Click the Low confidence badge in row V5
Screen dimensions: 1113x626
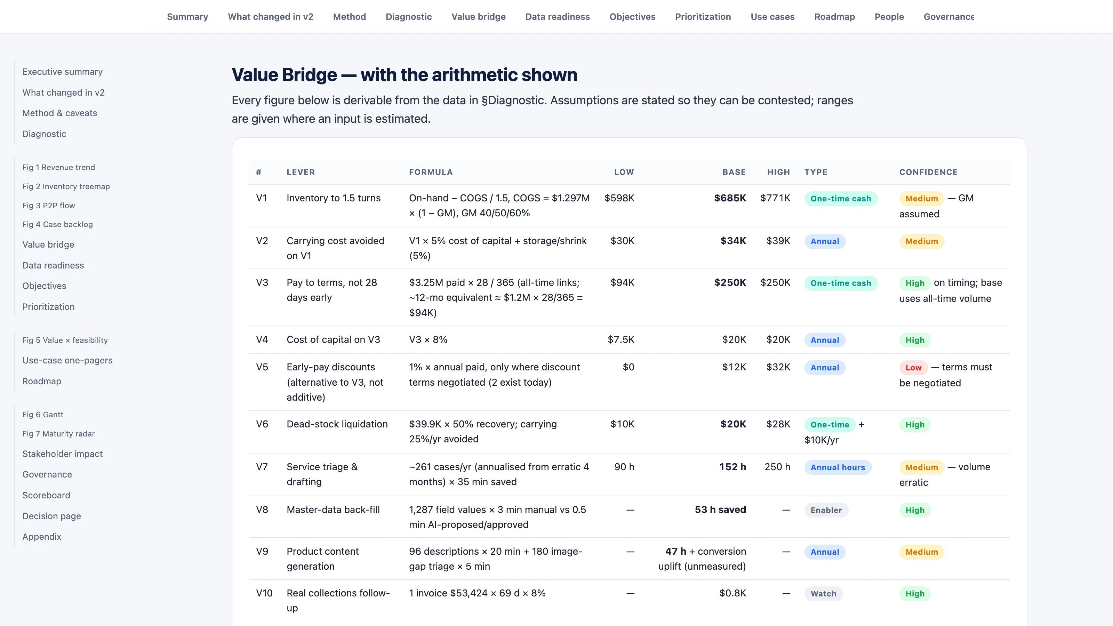point(913,367)
